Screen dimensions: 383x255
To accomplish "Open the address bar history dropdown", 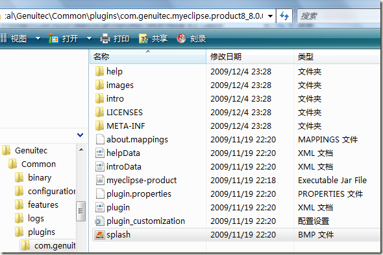I will (x=271, y=16).
